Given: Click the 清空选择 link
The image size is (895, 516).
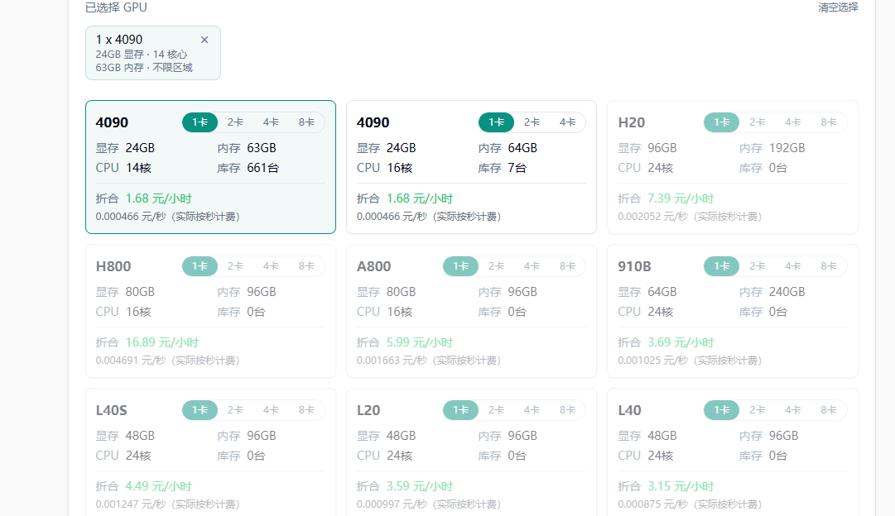Looking at the screenshot, I should pyautogui.click(x=838, y=7).
